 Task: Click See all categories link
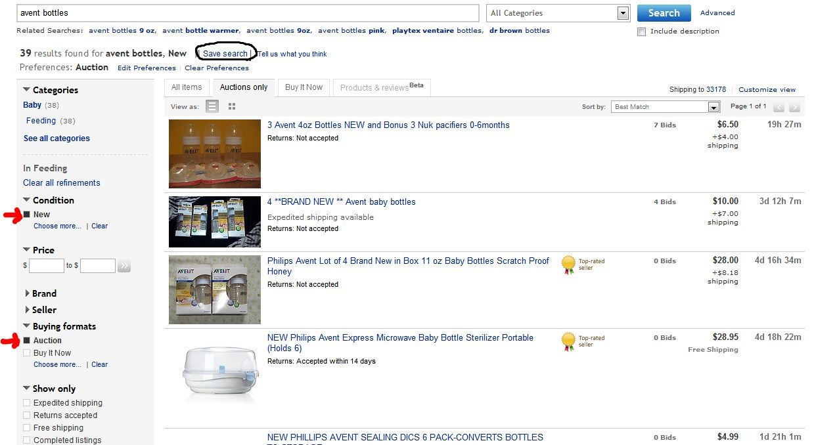[57, 138]
